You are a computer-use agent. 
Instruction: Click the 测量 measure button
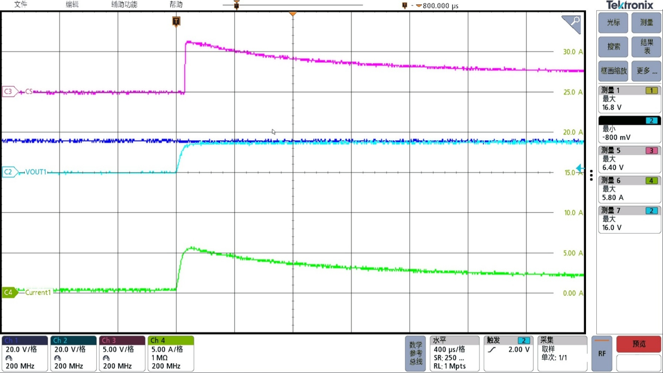tap(646, 23)
